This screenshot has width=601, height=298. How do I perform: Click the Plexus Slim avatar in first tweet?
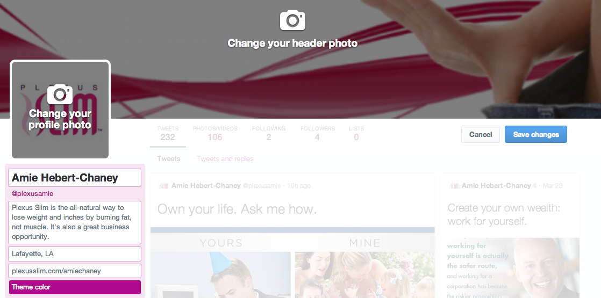point(163,186)
